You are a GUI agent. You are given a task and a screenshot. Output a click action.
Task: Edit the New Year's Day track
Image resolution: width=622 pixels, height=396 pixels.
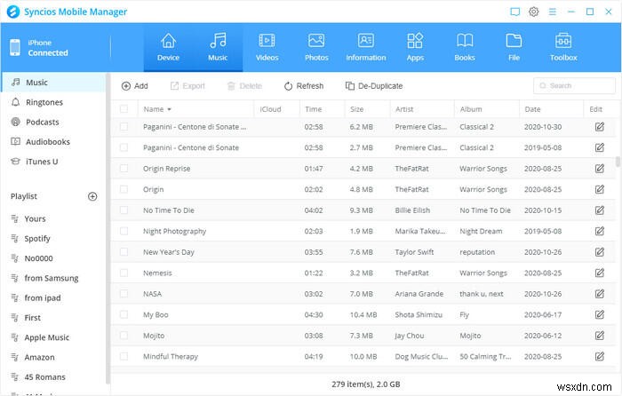click(x=600, y=252)
